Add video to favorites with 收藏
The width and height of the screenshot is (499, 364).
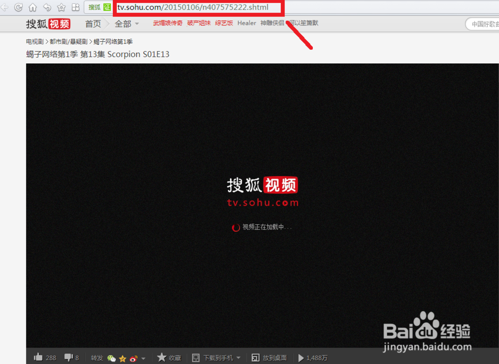point(169,358)
